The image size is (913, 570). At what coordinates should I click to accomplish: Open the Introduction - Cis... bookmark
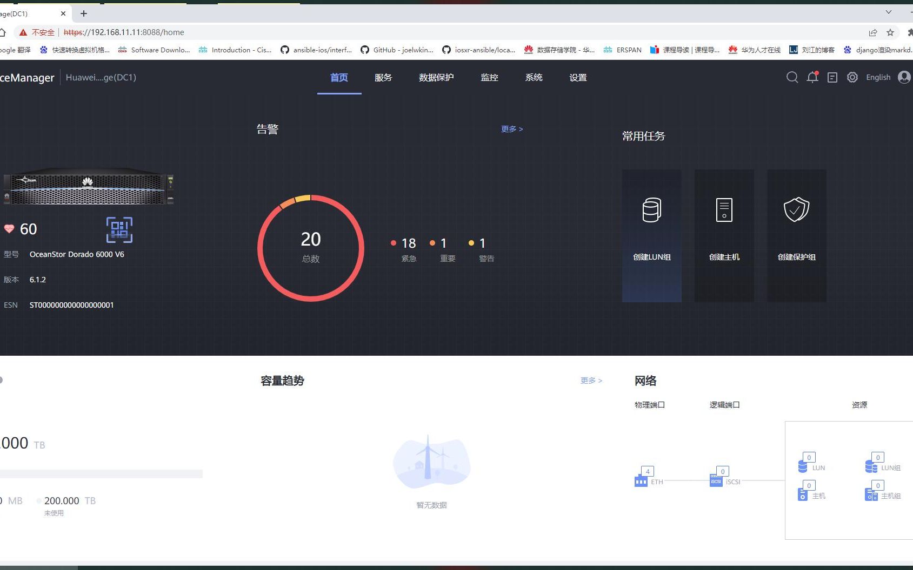[x=235, y=50]
